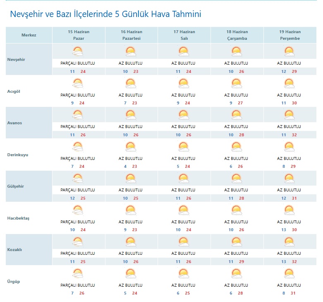Click Ürgüp's 16 Haziran weather icon

[x=131, y=273]
